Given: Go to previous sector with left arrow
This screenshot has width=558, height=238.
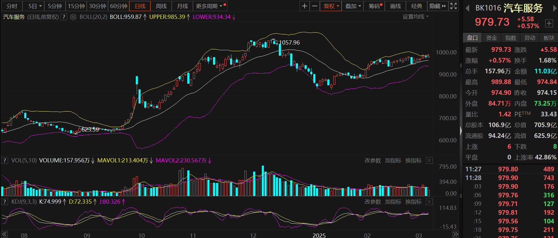Looking at the screenshot, I should click(x=467, y=8).
